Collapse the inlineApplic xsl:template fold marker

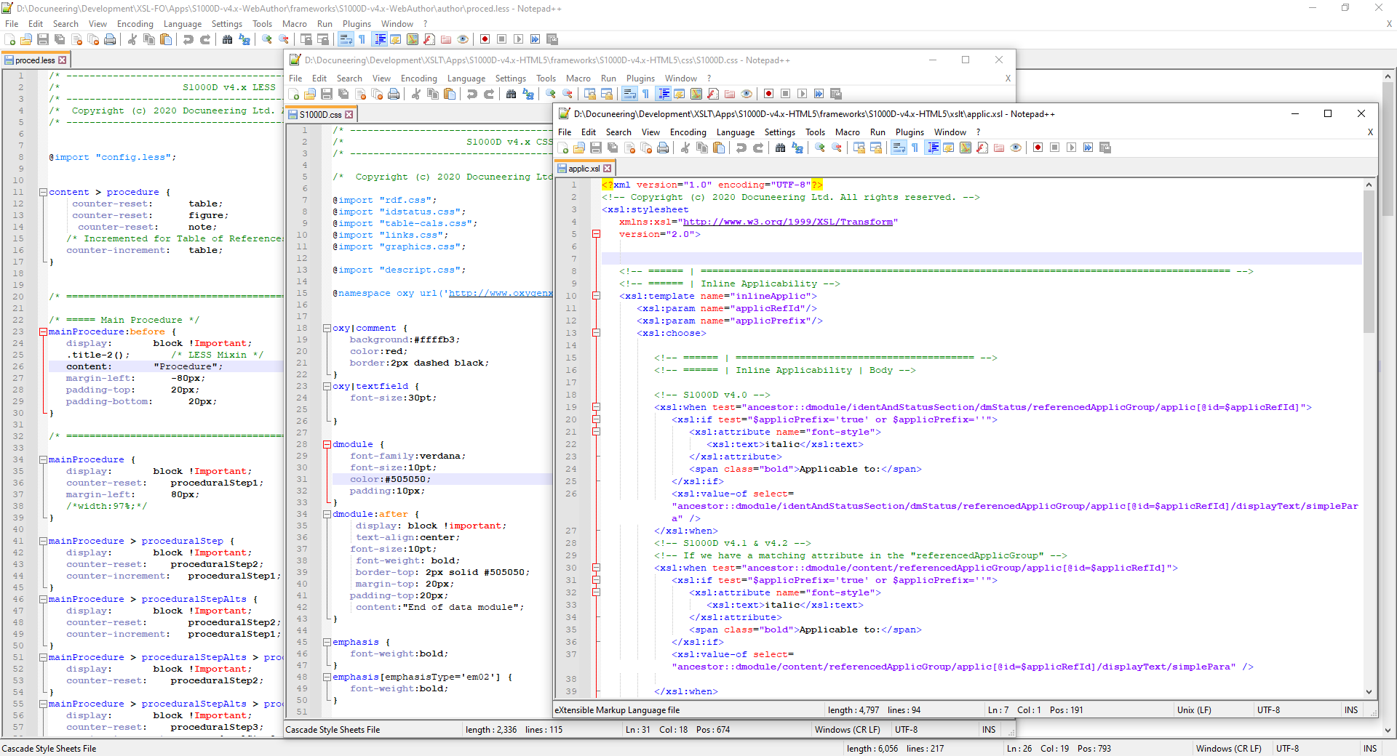[x=596, y=296]
